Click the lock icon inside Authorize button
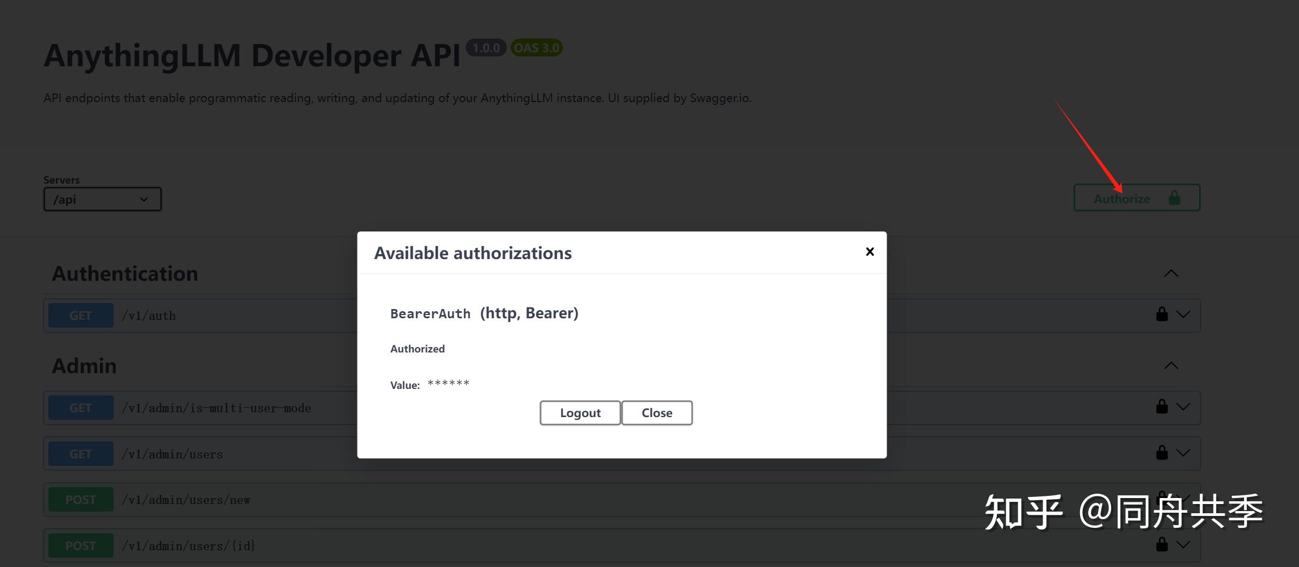This screenshot has height=567, width=1299. 1174,198
